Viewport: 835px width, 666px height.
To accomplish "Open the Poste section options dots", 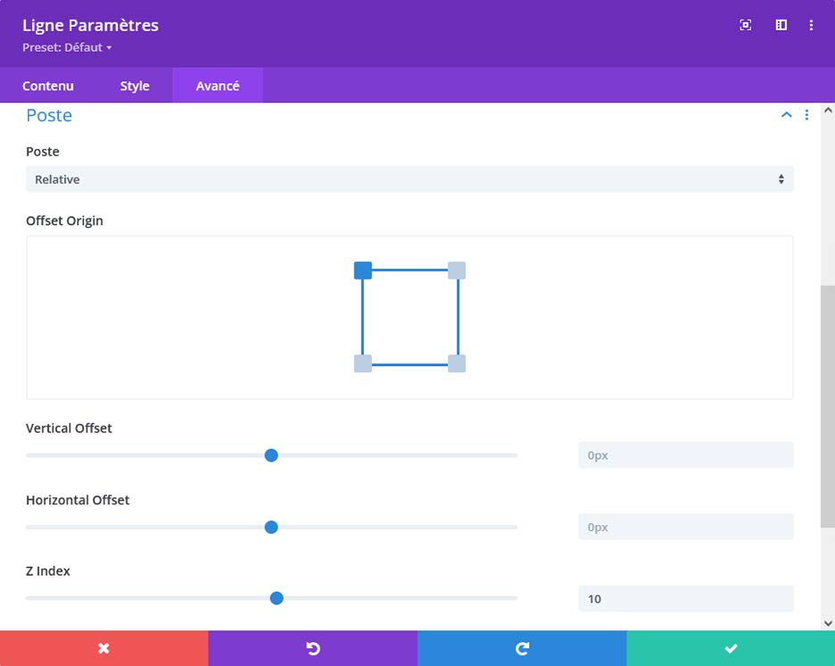I will [806, 115].
